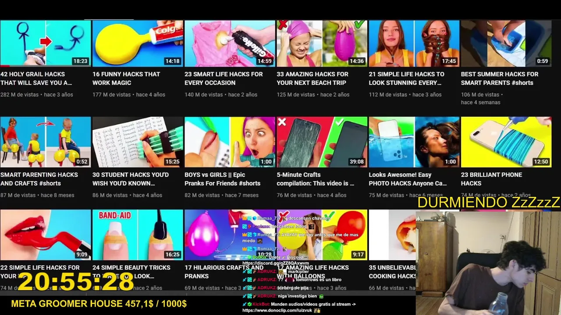Image resolution: width=561 pixels, height=315 pixels.
Task: Open the 23 Brilliant Phone Hacks thumbnail
Action: 506,142
